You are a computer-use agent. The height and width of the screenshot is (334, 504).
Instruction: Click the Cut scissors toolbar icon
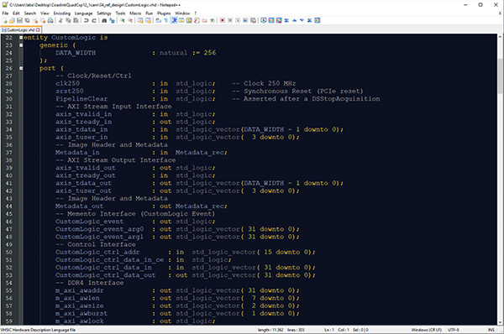[x=60, y=20]
